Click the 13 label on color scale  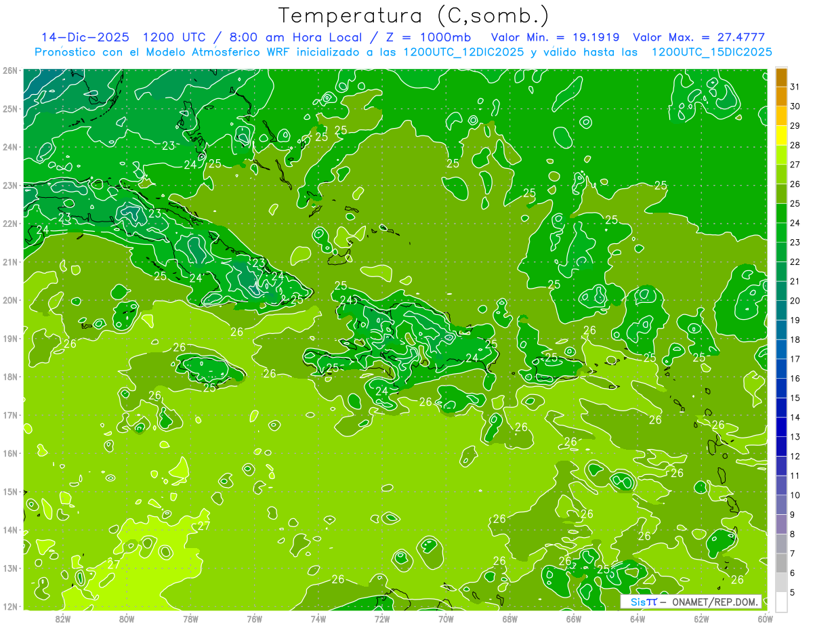[795, 437]
